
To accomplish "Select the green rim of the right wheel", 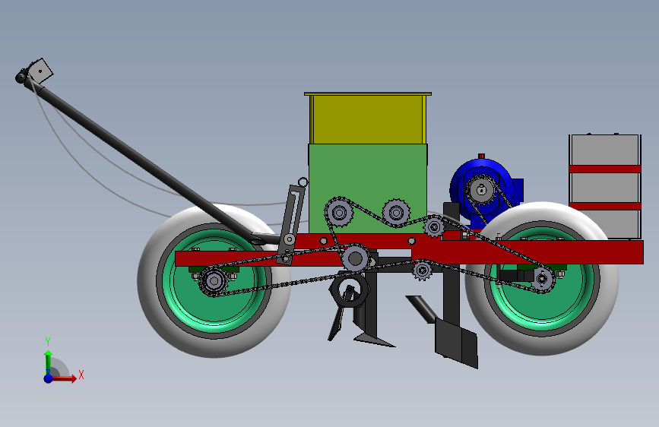I will pyautogui.click(x=542, y=309).
